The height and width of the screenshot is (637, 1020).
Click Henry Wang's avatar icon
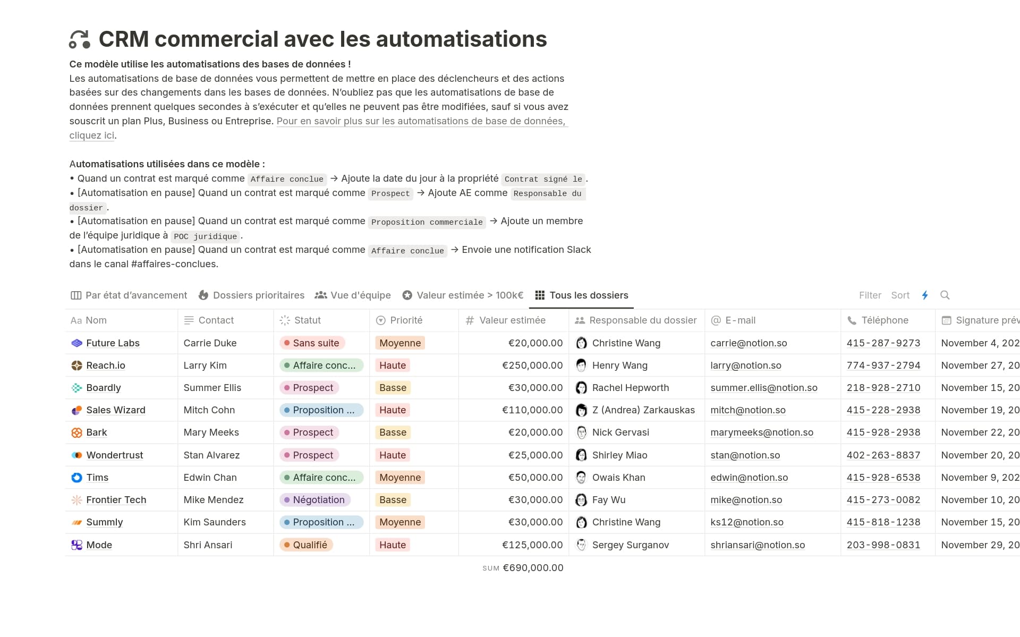pyautogui.click(x=581, y=366)
